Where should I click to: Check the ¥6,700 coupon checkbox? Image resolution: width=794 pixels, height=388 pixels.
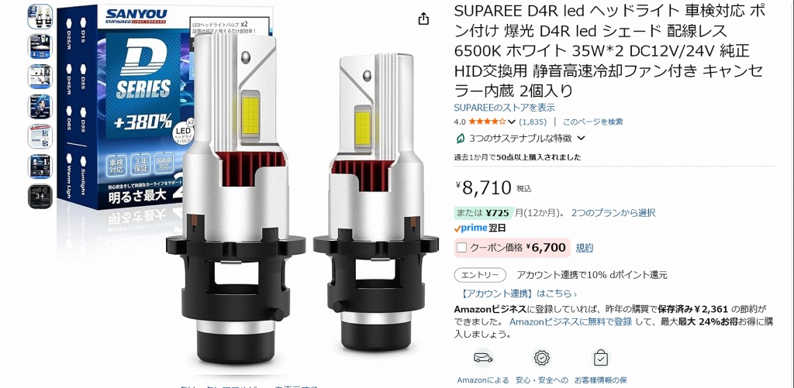tap(461, 248)
